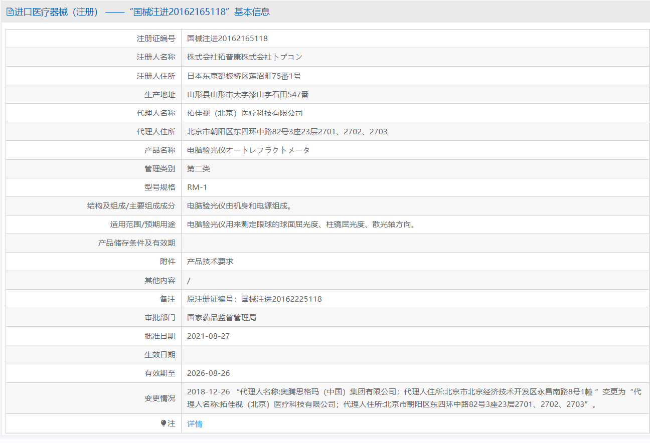Click model specification value RM-1
Viewport: 650px width, 443px height.
(197, 187)
